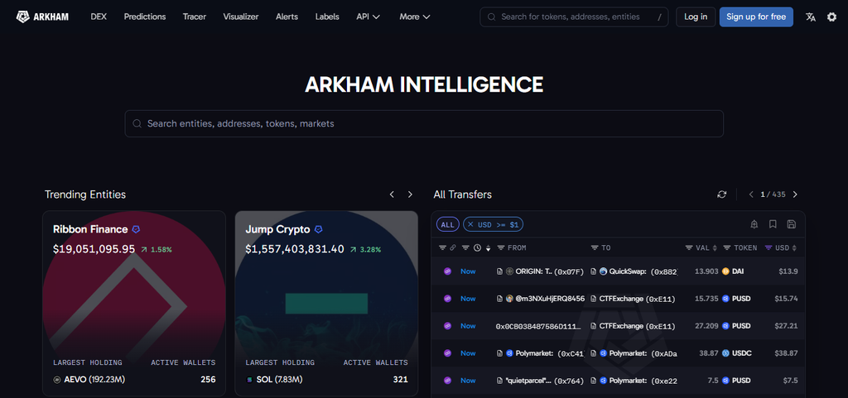Toggle the ALL filter pill
Viewport: 848px width, 398px height.
(448, 224)
